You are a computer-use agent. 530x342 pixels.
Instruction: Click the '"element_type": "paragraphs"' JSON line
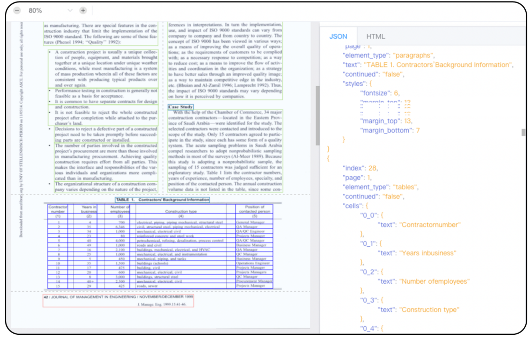point(388,55)
